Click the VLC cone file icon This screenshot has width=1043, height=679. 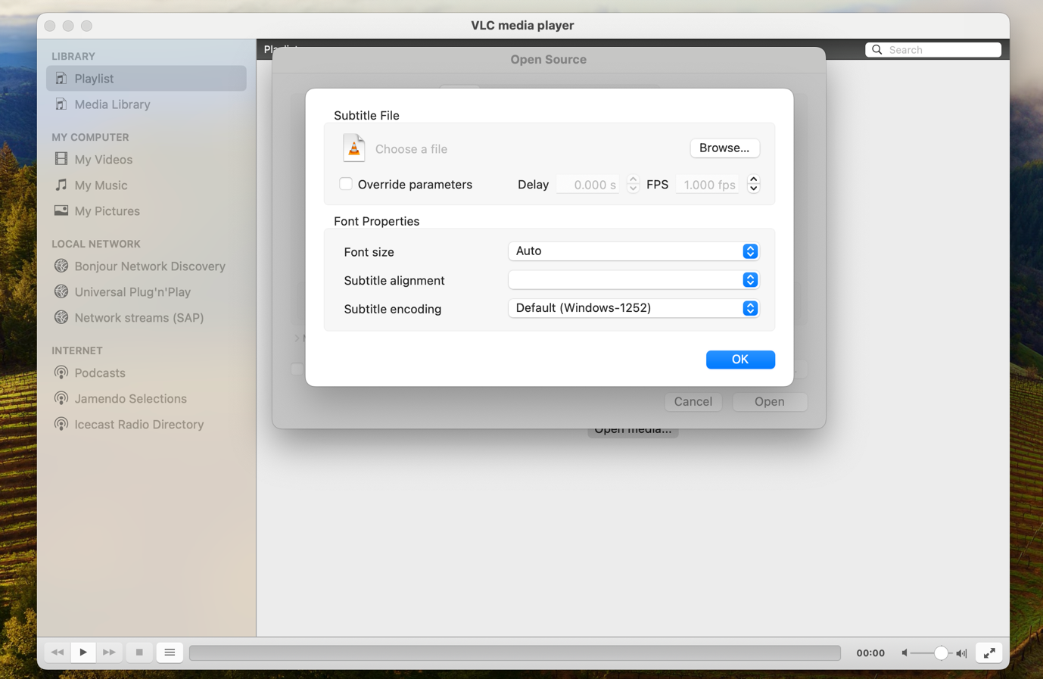pos(353,148)
